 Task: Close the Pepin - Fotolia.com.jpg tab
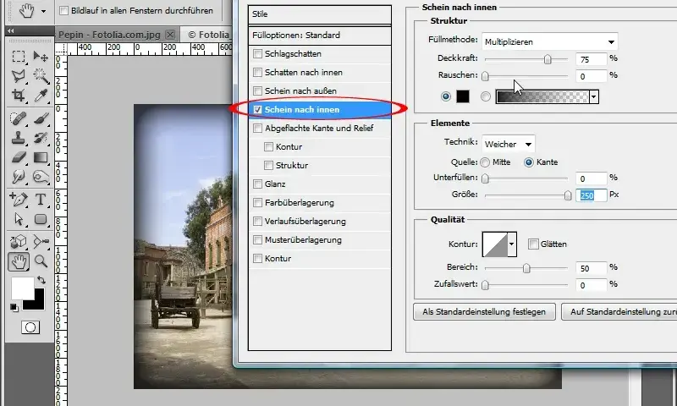171,35
